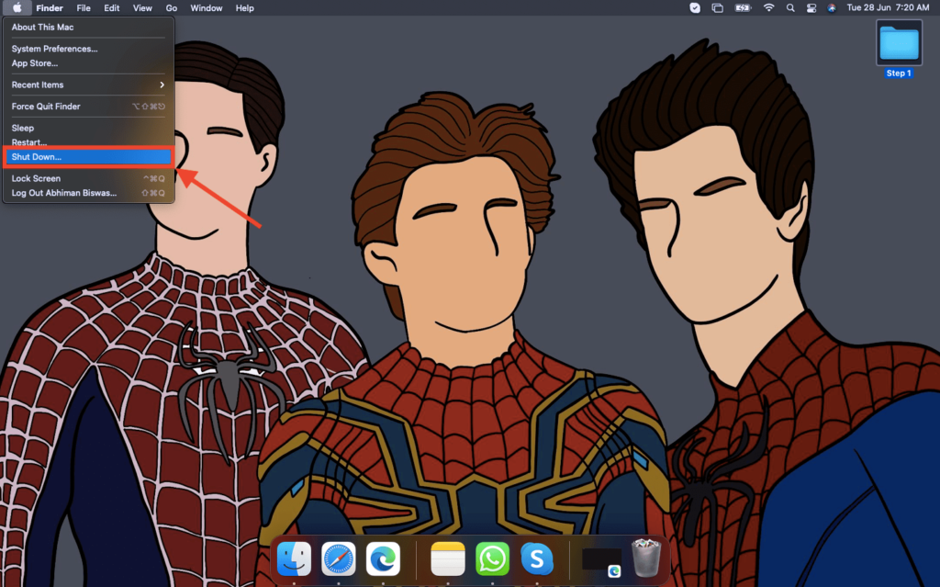
Task: Click the date and time in menu bar
Action: click(889, 8)
